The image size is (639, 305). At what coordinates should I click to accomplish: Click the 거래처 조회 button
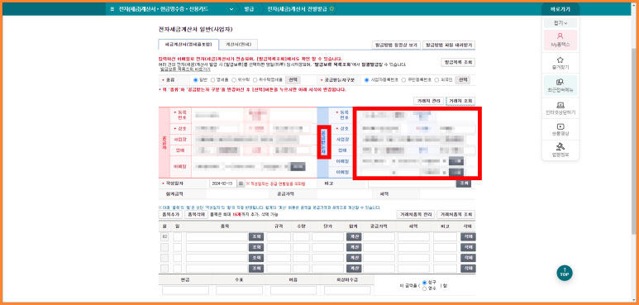point(460,101)
